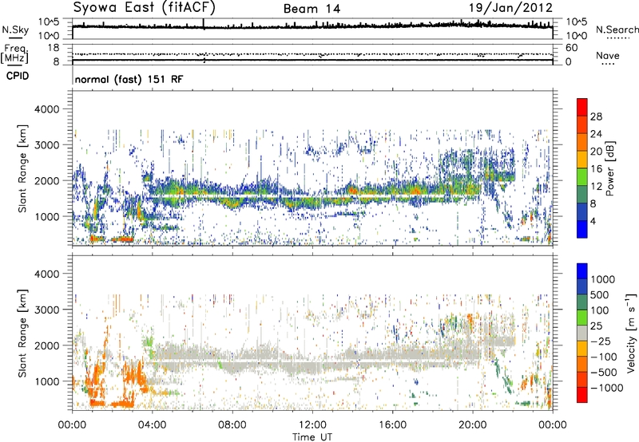Select the 'Beam 14' header text

click(312, 9)
